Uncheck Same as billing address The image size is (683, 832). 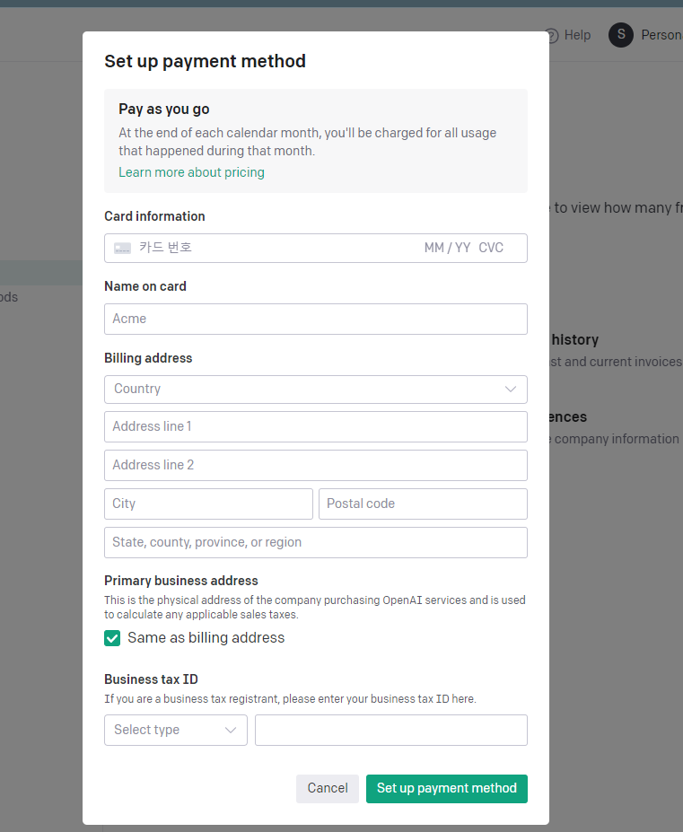pos(112,638)
